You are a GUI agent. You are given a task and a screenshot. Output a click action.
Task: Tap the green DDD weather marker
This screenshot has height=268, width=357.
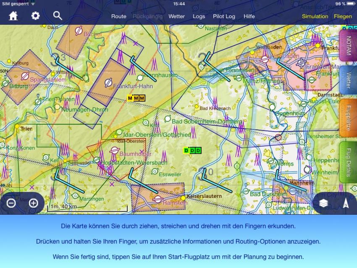click(192, 150)
